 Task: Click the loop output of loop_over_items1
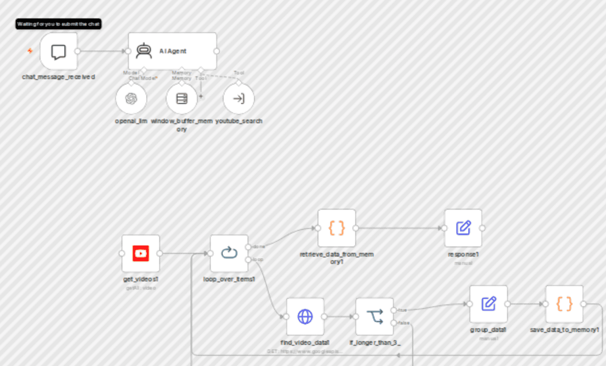[248, 260]
